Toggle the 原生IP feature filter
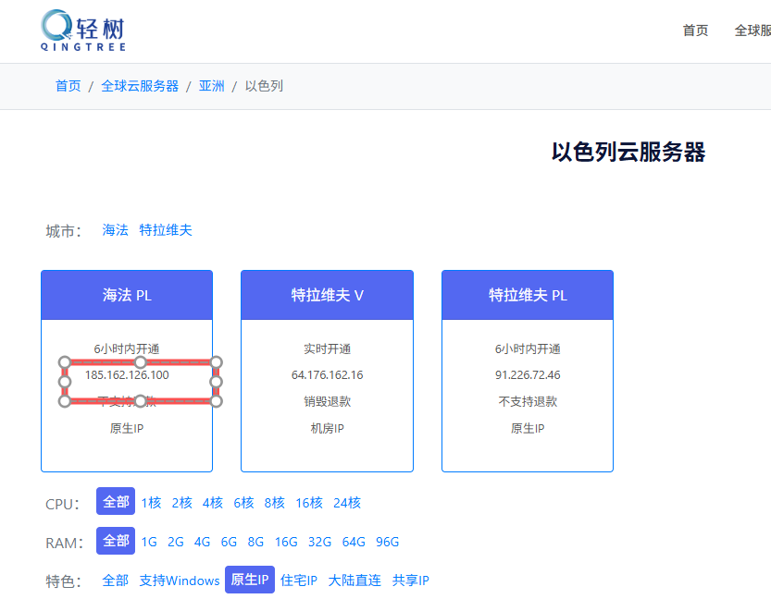This screenshot has width=771, height=599. pyautogui.click(x=250, y=581)
